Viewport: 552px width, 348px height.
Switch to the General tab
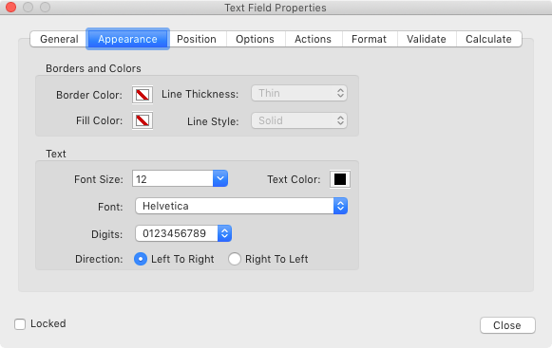click(x=59, y=39)
